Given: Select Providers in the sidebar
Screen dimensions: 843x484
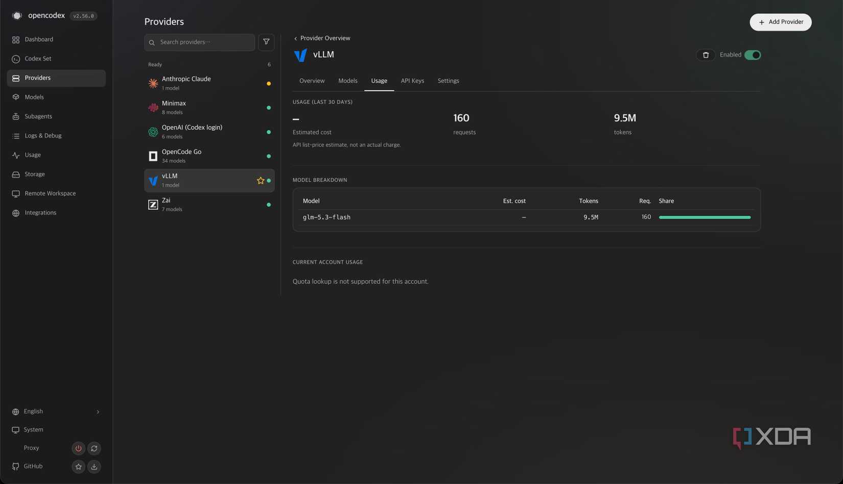Looking at the screenshot, I should point(56,78).
